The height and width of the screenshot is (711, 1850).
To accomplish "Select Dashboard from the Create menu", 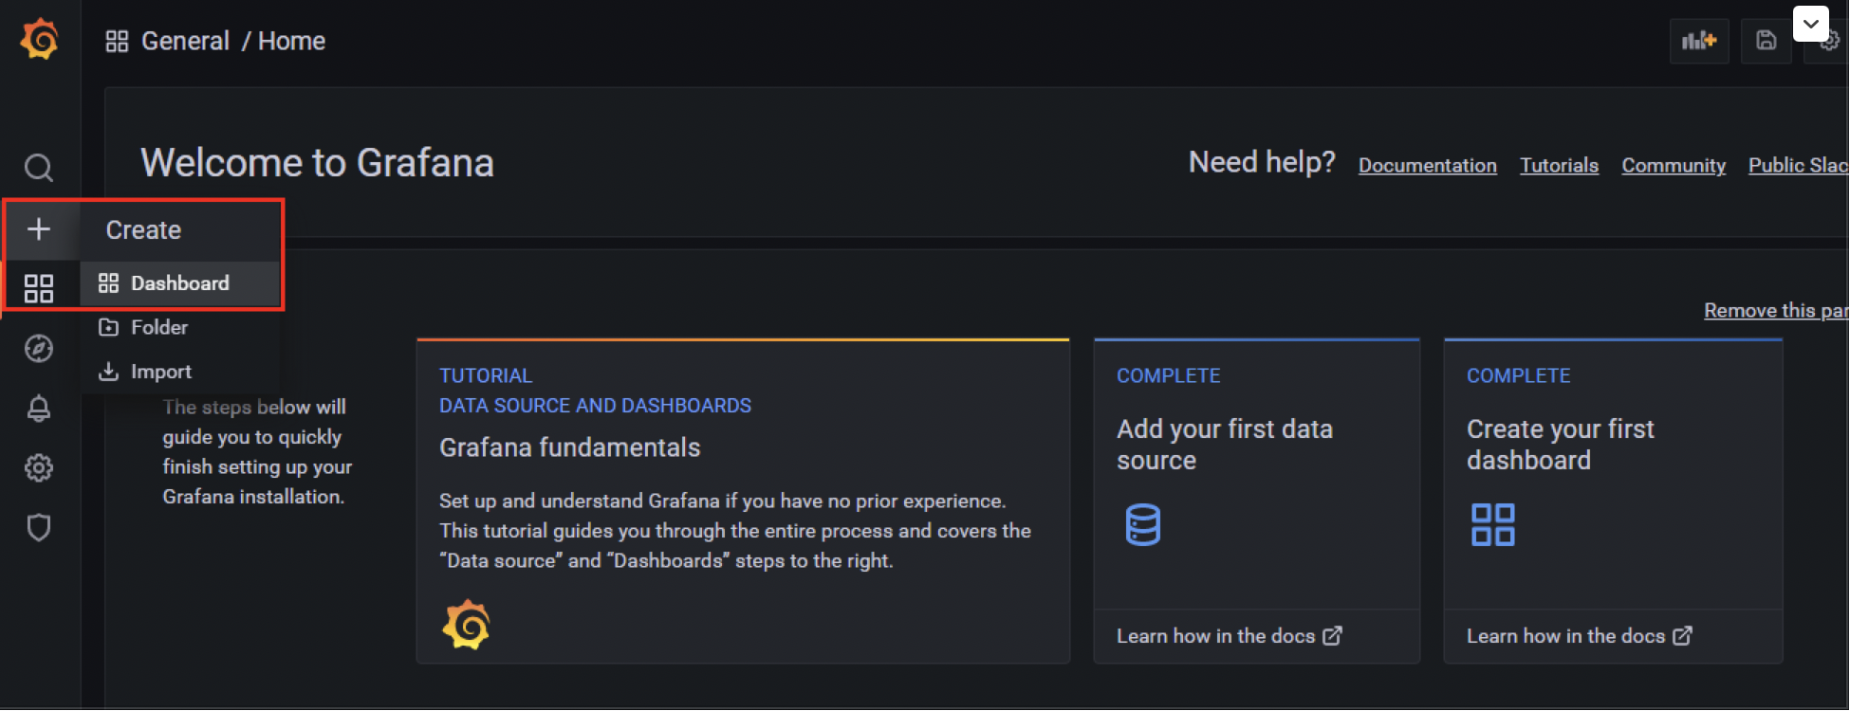I will pyautogui.click(x=180, y=283).
